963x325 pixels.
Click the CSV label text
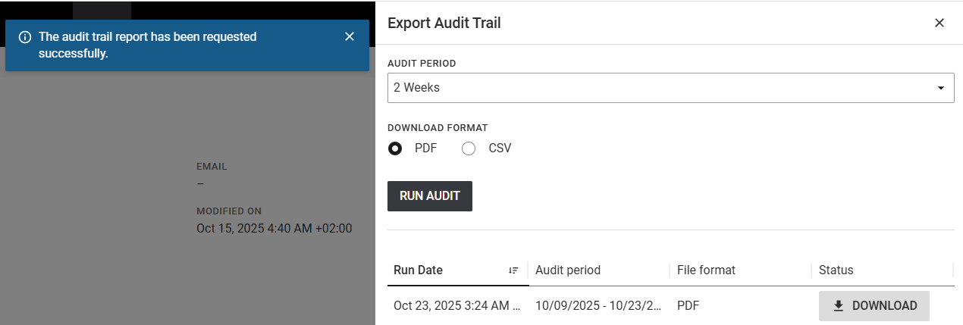pyautogui.click(x=500, y=148)
